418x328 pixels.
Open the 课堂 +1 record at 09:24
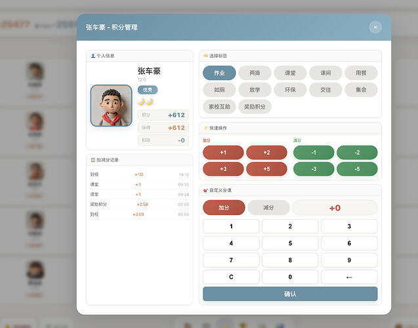(139, 195)
